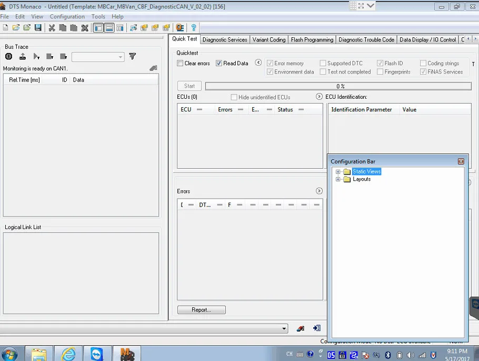Click the Identification Parameter column header
479x361 pixels.
(x=364, y=109)
